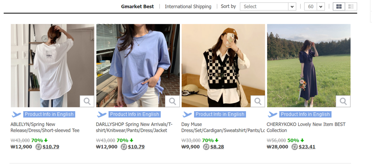Click Product Info in English under Day Muse
Screen dimensions: 372x164
tap(220, 114)
